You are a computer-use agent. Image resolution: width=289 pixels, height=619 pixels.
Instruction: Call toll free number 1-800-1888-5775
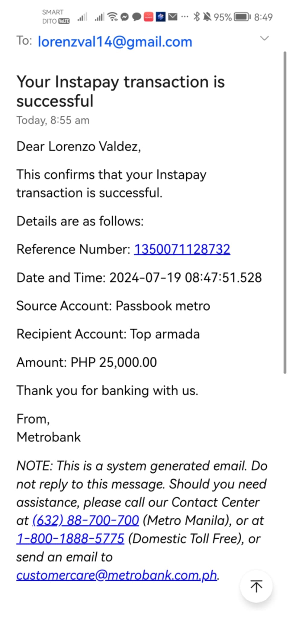70,539
